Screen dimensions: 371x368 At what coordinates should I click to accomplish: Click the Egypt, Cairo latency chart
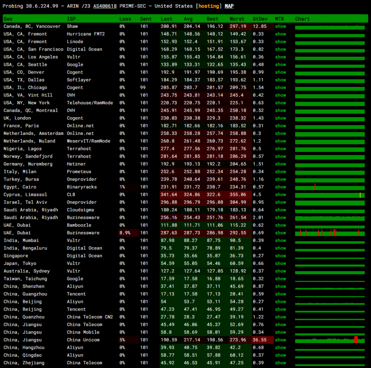click(x=330, y=187)
